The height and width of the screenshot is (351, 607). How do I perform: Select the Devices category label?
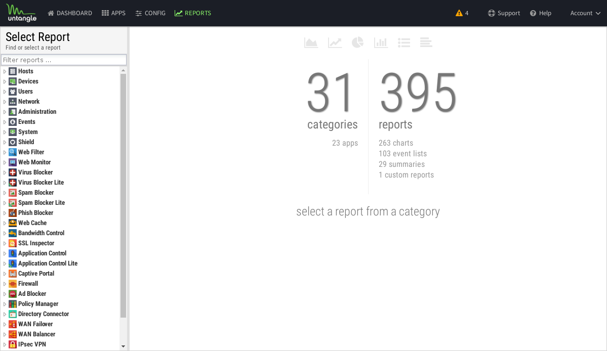(28, 81)
